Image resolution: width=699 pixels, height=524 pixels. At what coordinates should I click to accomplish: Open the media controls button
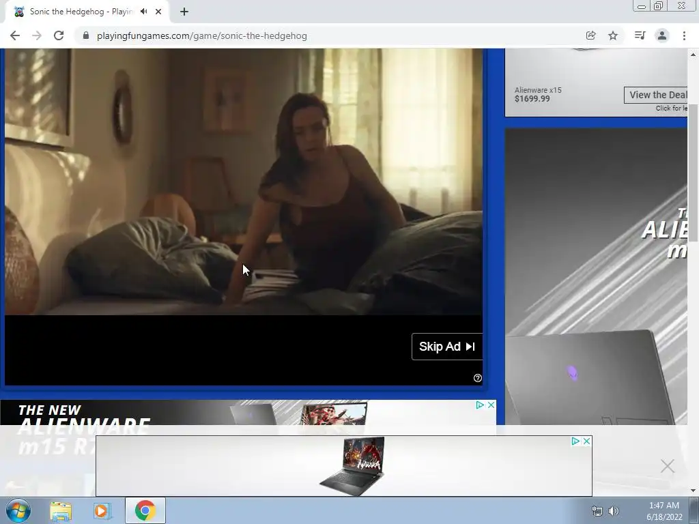[x=640, y=35]
